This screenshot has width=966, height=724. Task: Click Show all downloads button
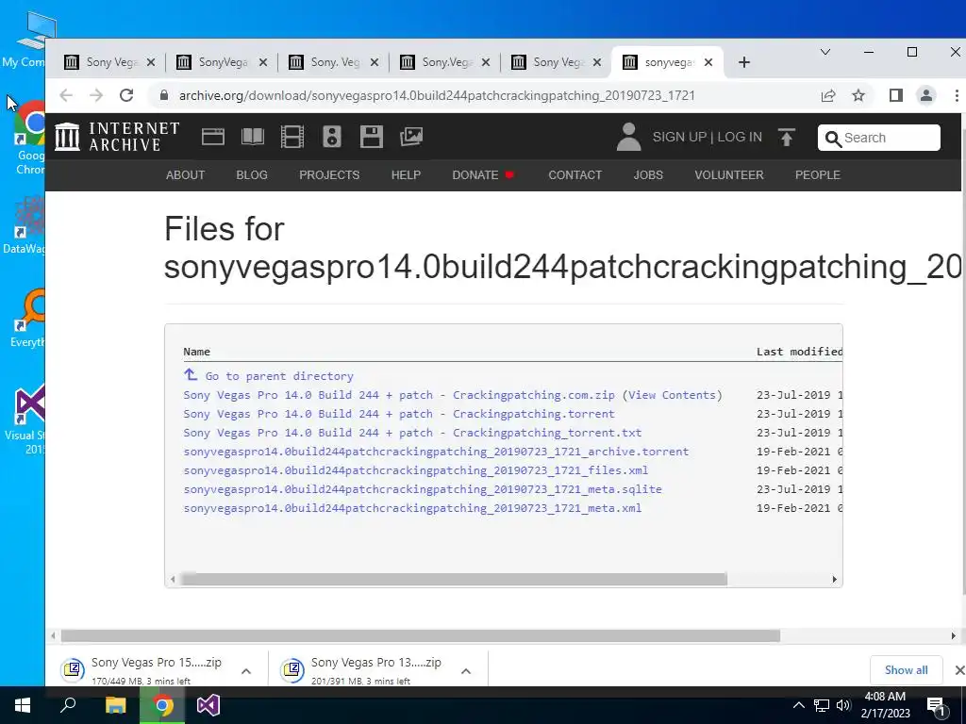(x=906, y=670)
